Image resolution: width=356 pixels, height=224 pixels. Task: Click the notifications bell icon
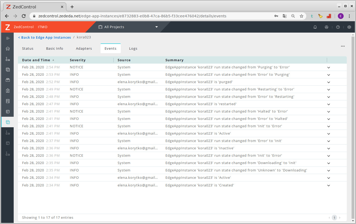315,27
